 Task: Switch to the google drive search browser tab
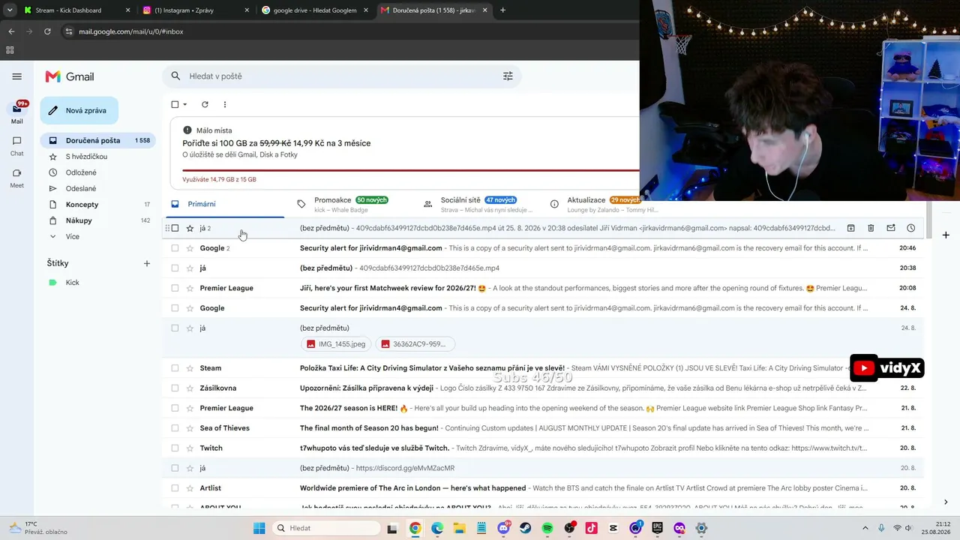[315, 10]
